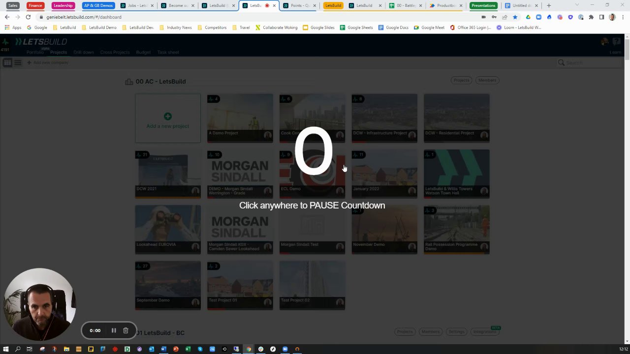This screenshot has height=354, width=630.
Task: Click the Add a new project tile
Action: click(x=168, y=118)
